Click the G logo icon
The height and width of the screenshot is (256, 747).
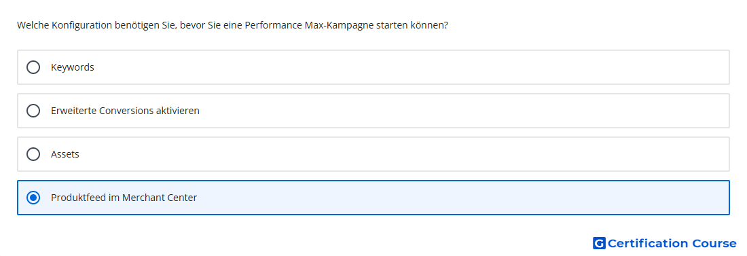tap(599, 243)
